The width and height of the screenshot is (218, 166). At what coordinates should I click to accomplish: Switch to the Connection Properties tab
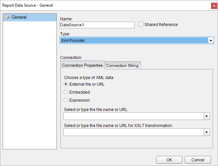pos(83,65)
